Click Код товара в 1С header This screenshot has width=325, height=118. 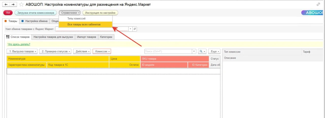click(78, 65)
